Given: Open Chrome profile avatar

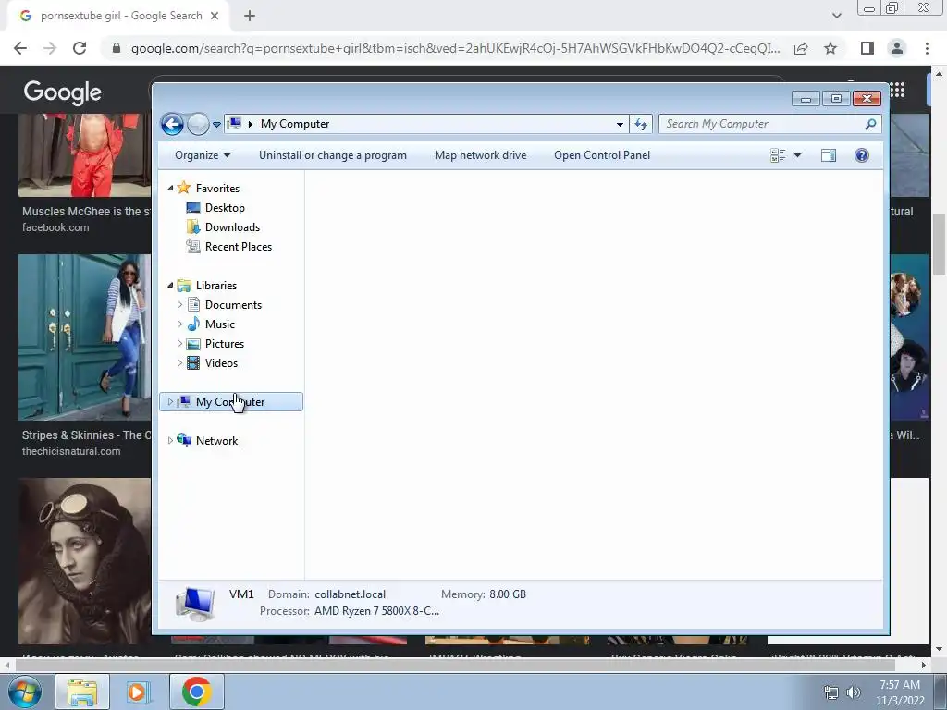Looking at the screenshot, I should click(x=897, y=48).
